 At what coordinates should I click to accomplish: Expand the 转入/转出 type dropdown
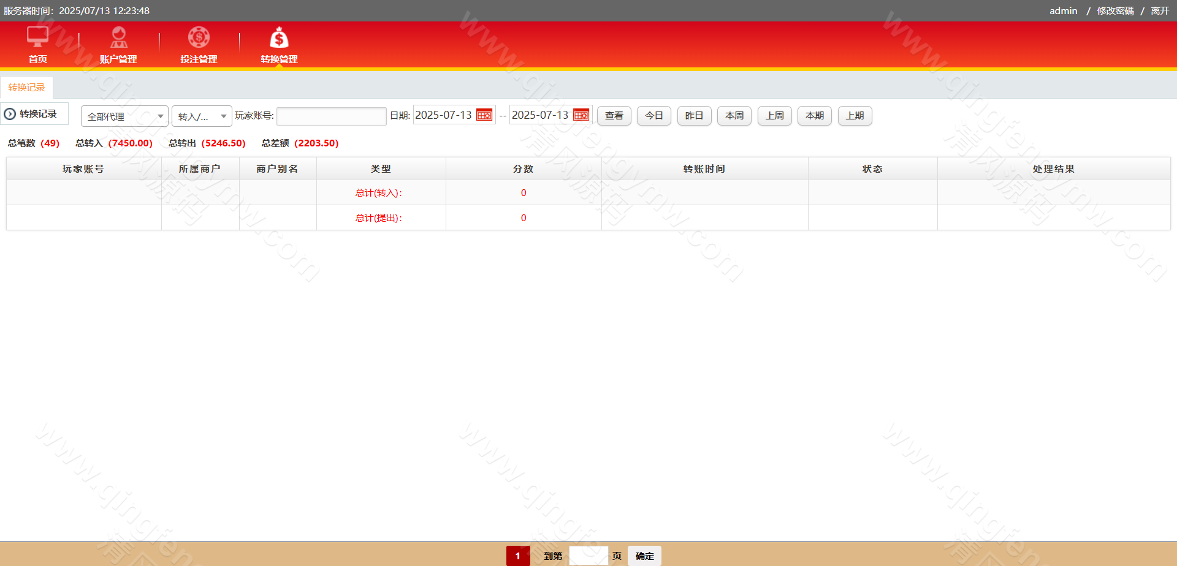[x=202, y=116]
